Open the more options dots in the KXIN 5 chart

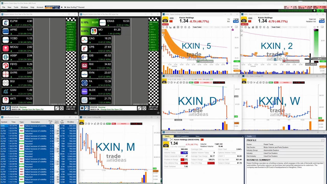point(228,27)
